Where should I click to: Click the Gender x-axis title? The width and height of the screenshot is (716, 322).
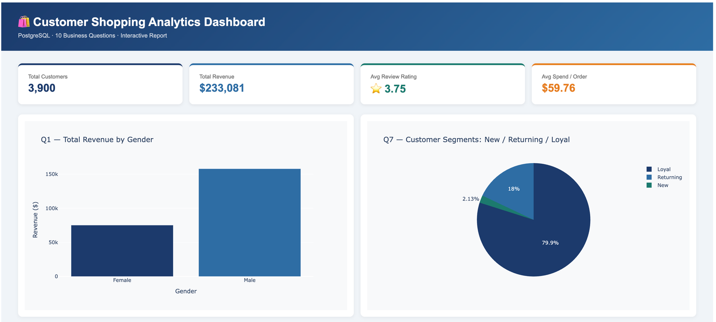[186, 291]
